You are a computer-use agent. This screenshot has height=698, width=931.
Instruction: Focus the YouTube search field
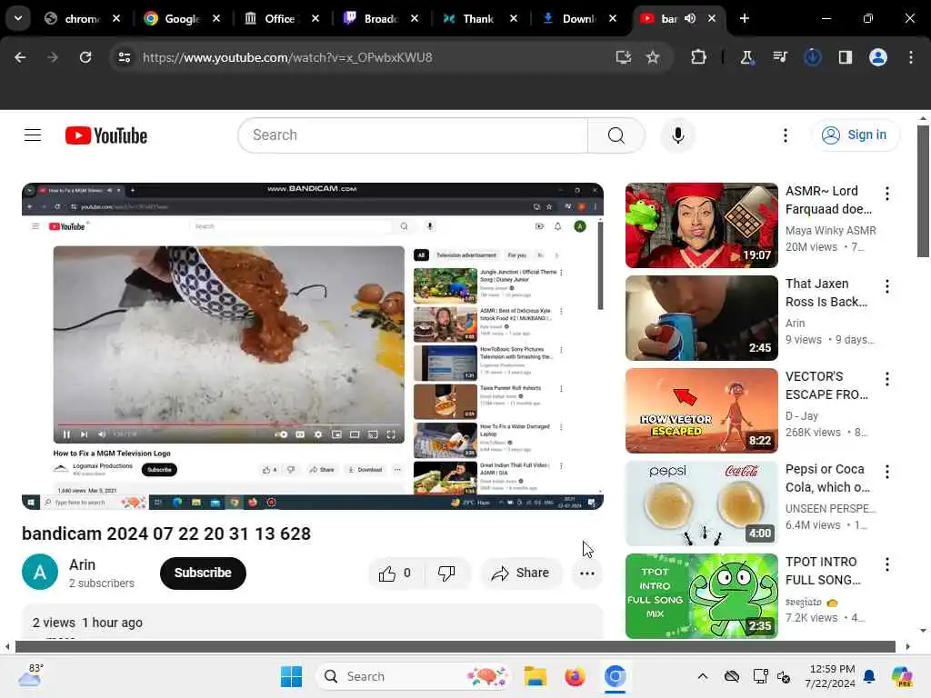413,135
